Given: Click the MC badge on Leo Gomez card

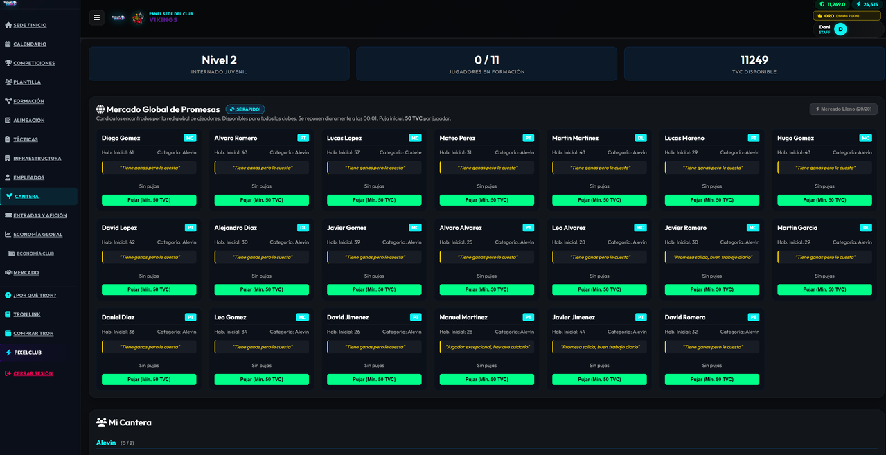Looking at the screenshot, I should pos(303,317).
